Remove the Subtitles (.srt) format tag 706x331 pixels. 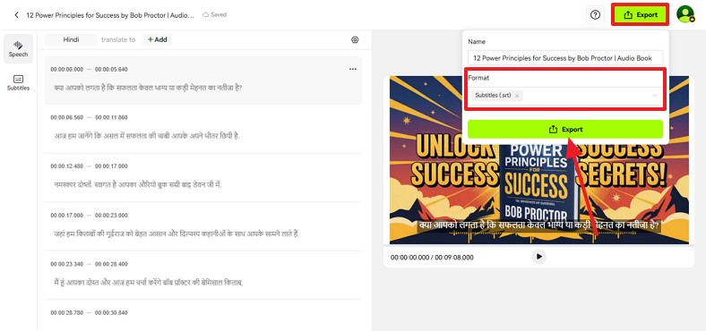517,96
